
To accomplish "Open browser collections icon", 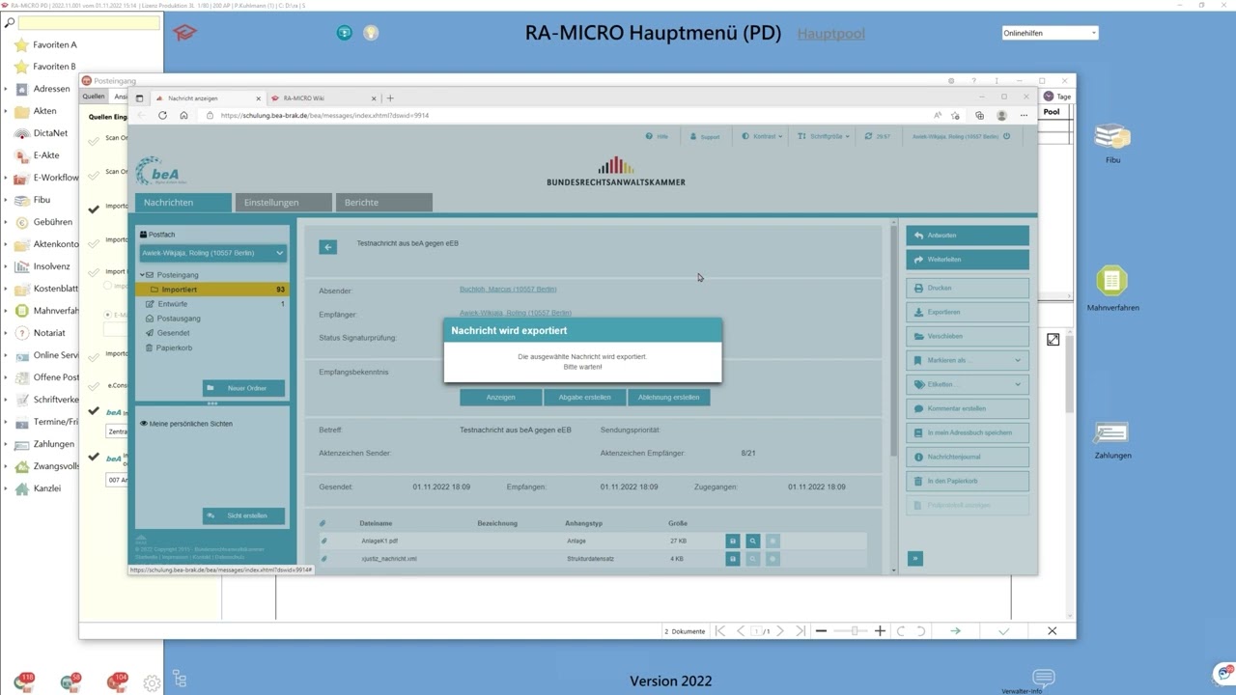I will [x=979, y=116].
